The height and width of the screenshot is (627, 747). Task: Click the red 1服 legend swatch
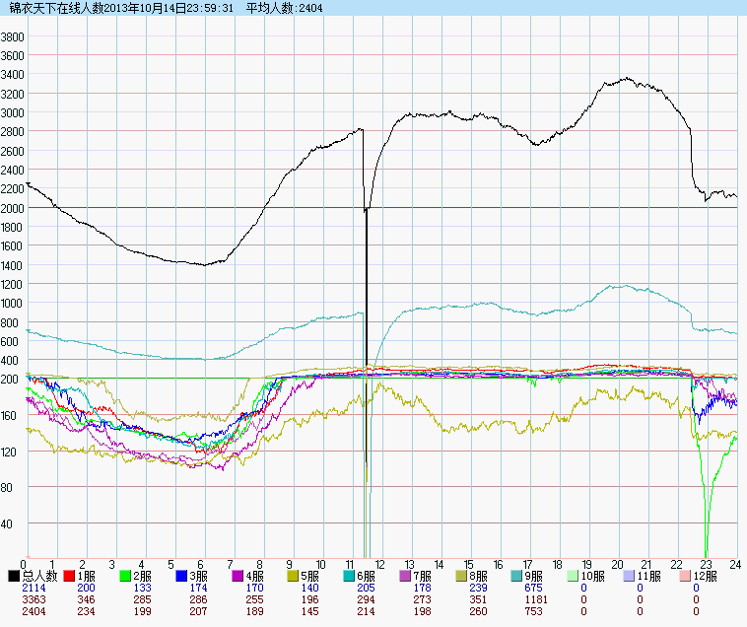point(69,576)
